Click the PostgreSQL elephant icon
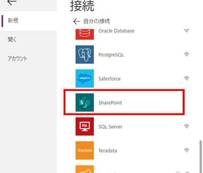This screenshot has height=173, width=203. [x=84, y=55]
